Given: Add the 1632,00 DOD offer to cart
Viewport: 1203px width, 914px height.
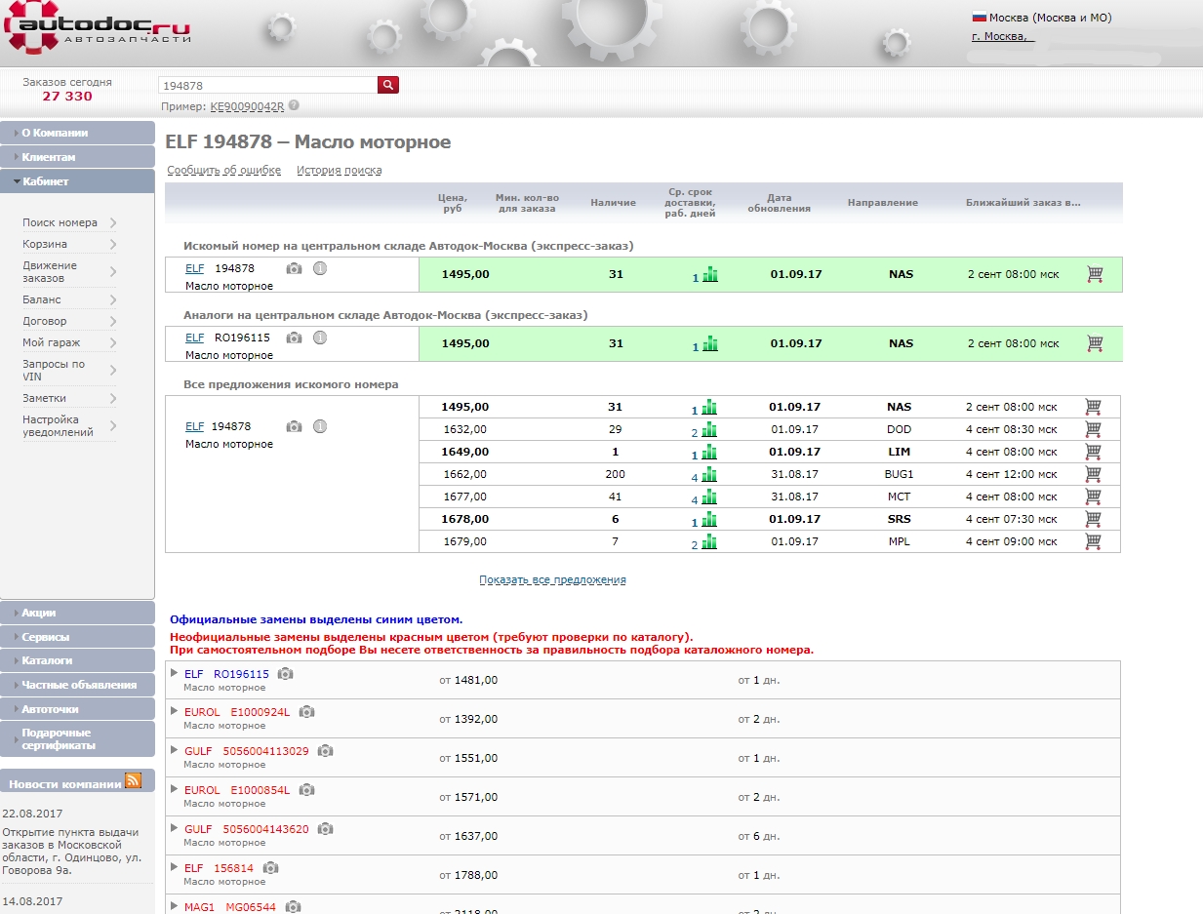Looking at the screenshot, I should (x=1094, y=429).
